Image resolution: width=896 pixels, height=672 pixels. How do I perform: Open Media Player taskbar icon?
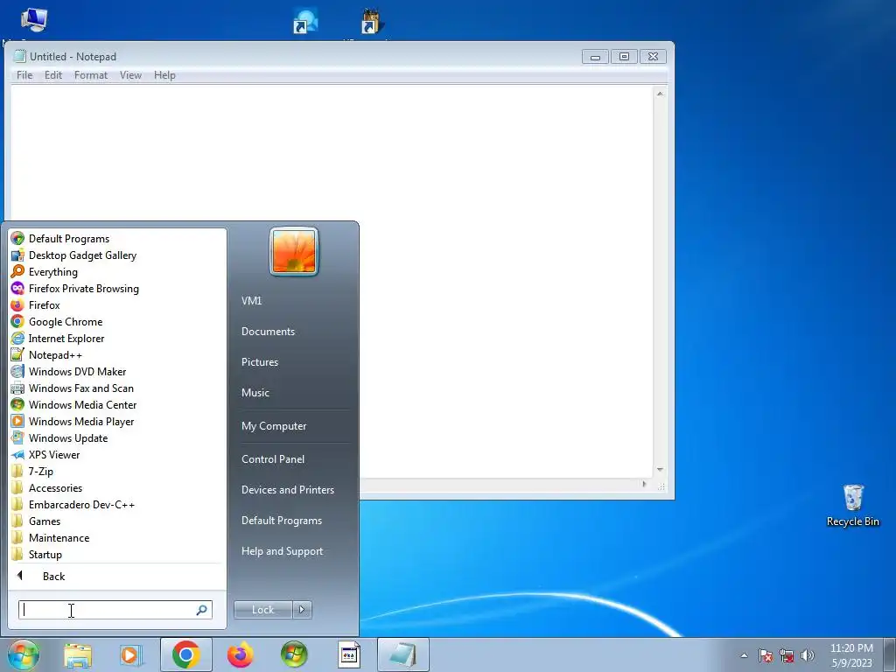pos(131,654)
